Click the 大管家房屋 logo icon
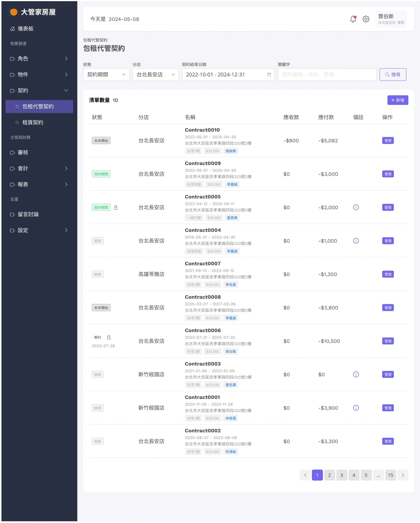The image size is (420, 523). pos(13,12)
